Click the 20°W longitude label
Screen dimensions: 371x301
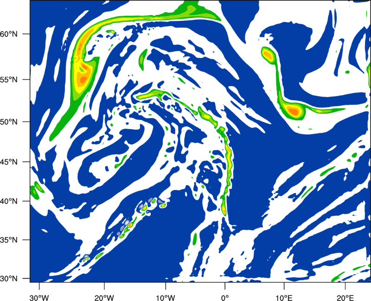pos(104,298)
